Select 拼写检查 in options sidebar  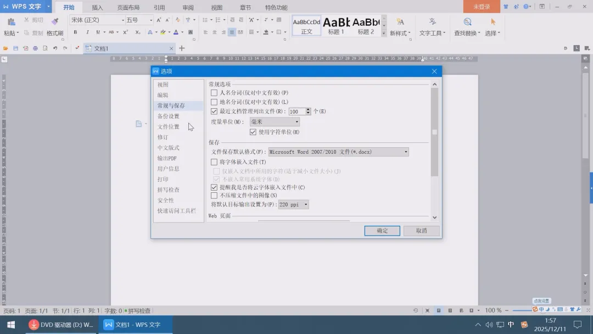[169, 190]
